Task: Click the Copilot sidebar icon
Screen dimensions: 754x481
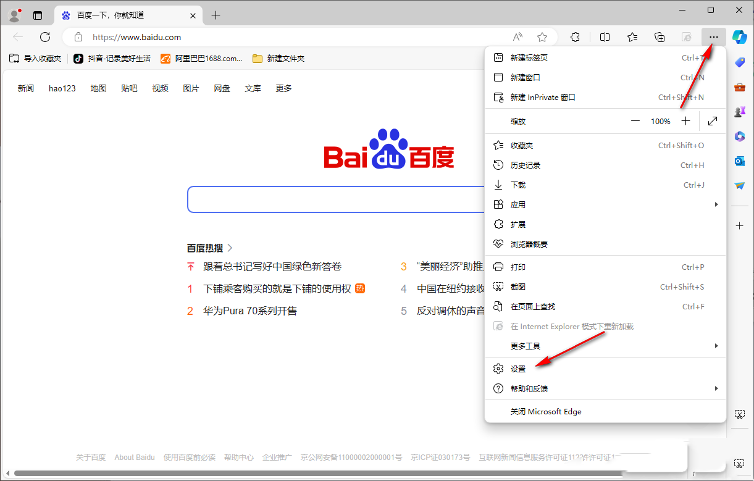Action: pos(739,36)
